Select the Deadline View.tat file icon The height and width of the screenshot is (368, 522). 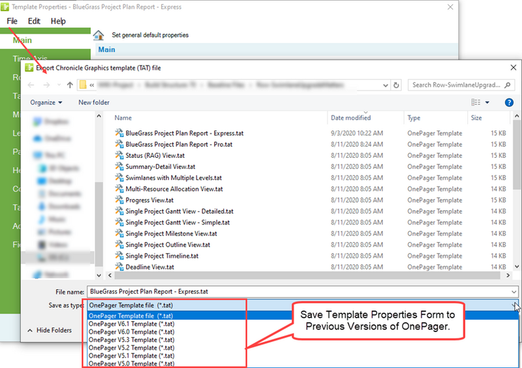coord(119,266)
